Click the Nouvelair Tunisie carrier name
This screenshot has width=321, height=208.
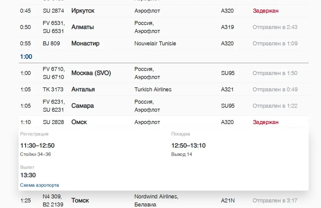tap(155, 44)
